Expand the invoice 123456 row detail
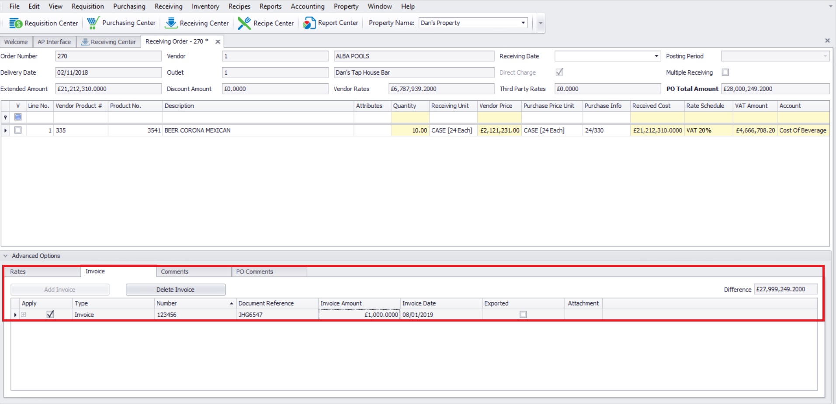This screenshot has height=404, width=836. click(x=24, y=315)
